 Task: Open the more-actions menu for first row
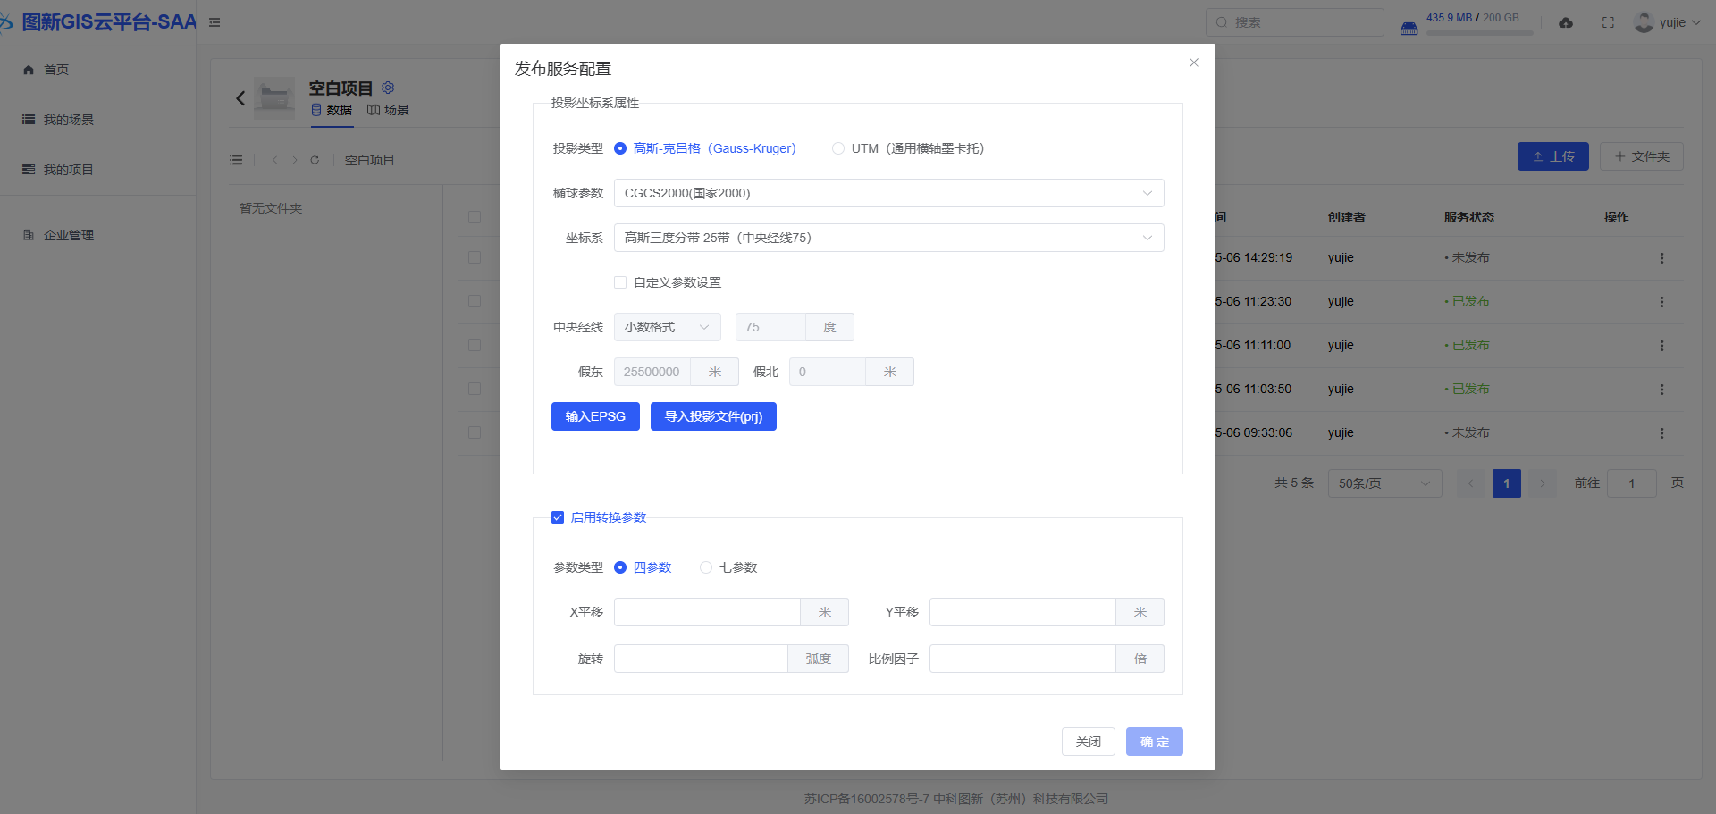[1661, 258]
